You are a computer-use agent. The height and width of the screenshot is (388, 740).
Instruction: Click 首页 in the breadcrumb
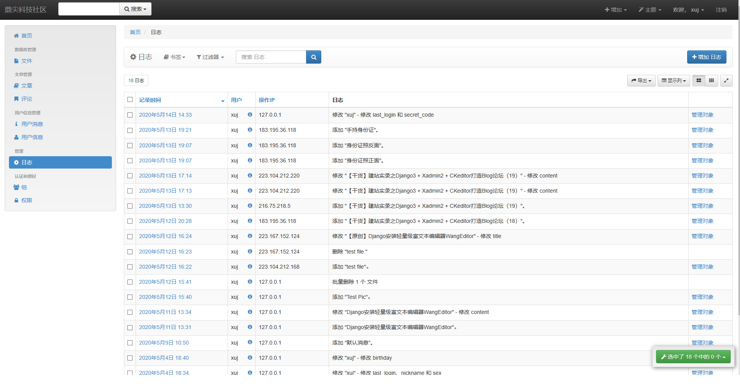tap(135, 32)
